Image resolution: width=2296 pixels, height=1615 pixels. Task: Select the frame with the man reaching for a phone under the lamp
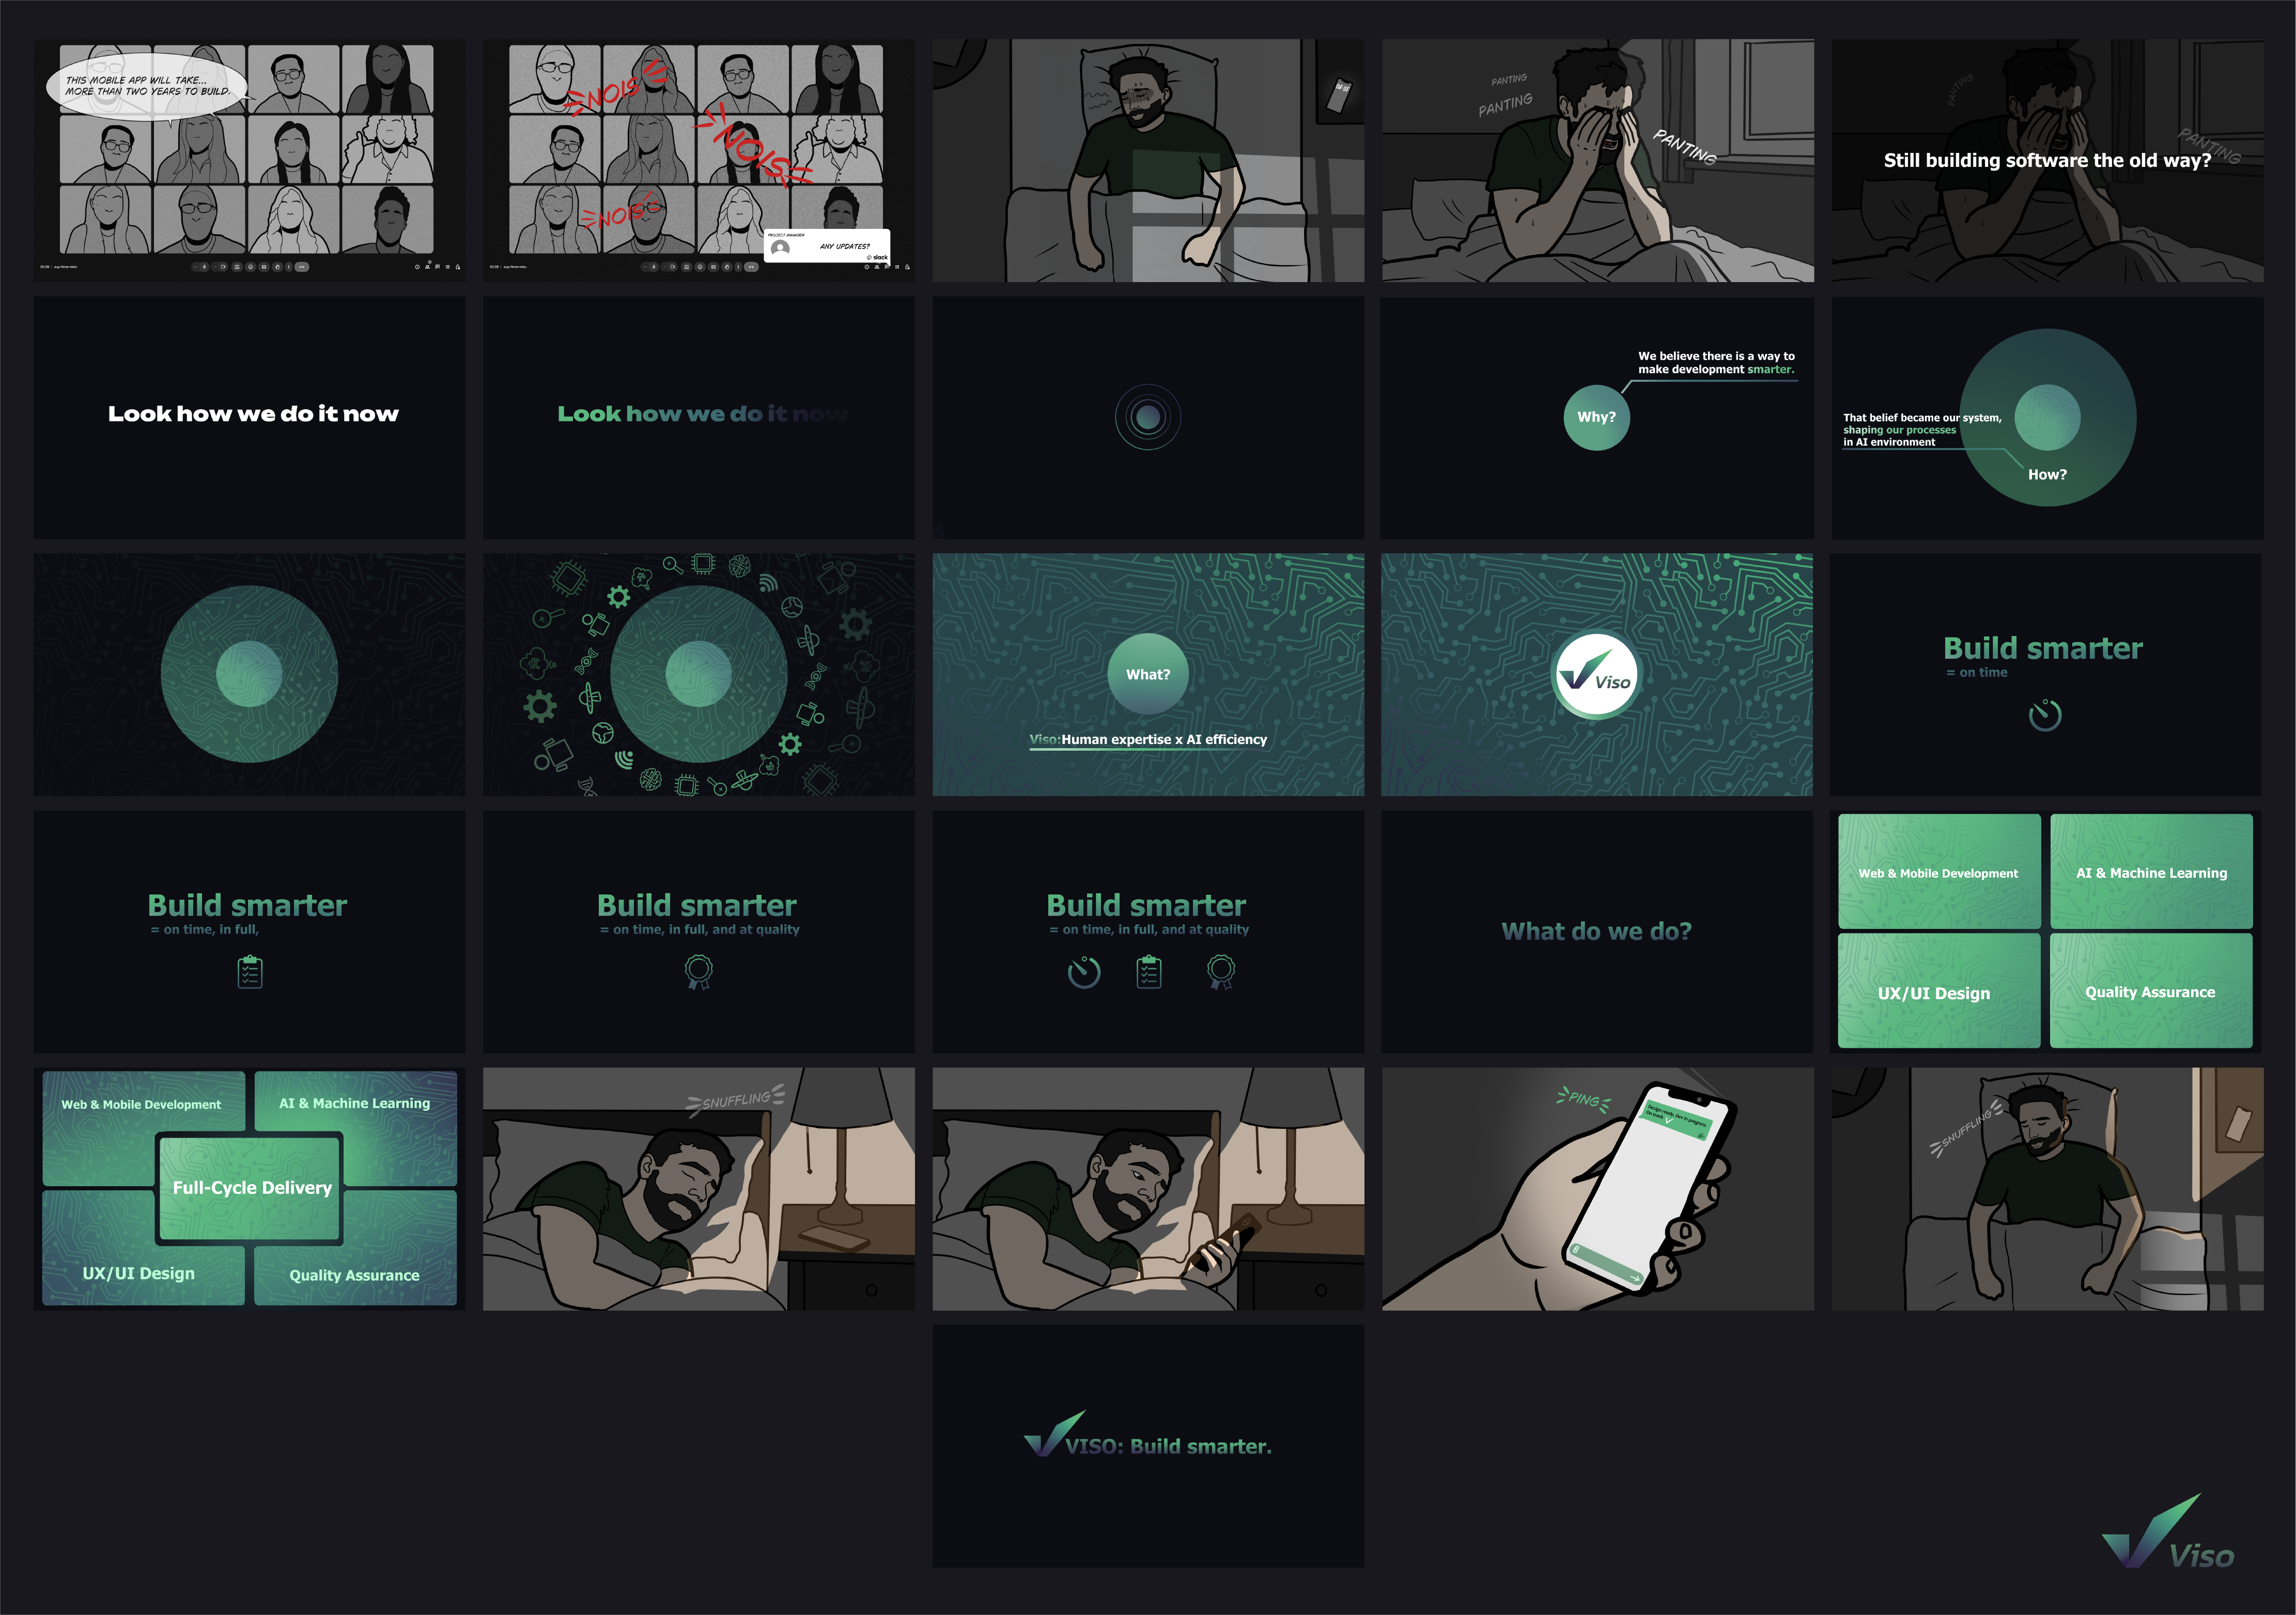[1148, 1189]
